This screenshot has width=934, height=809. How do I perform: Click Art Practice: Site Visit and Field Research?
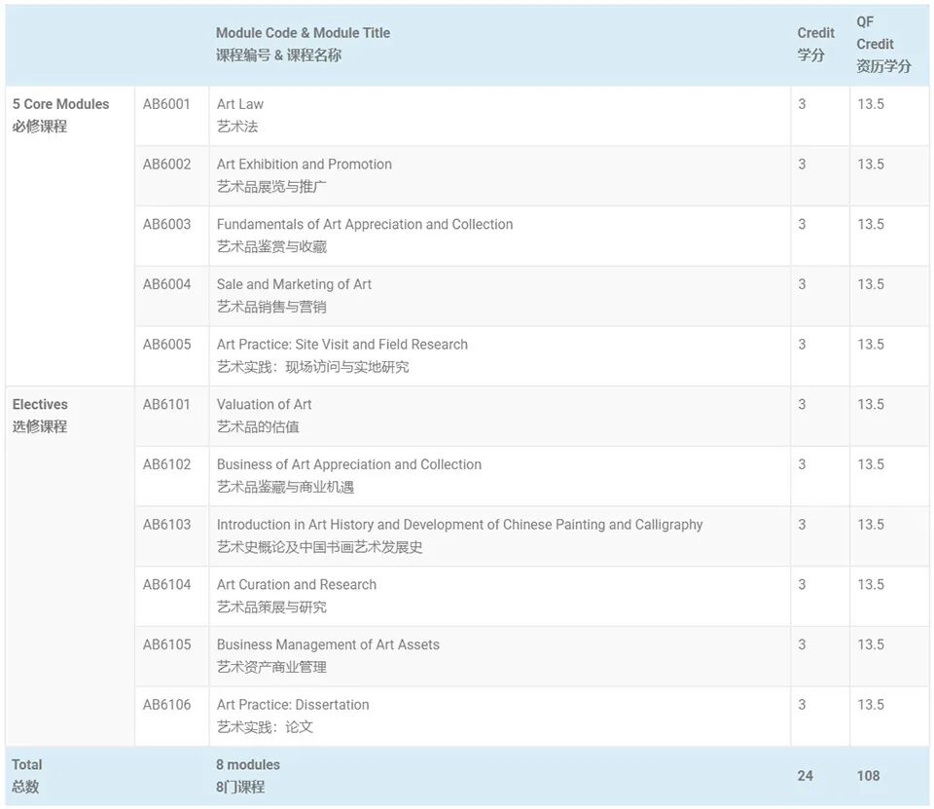point(341,345)
